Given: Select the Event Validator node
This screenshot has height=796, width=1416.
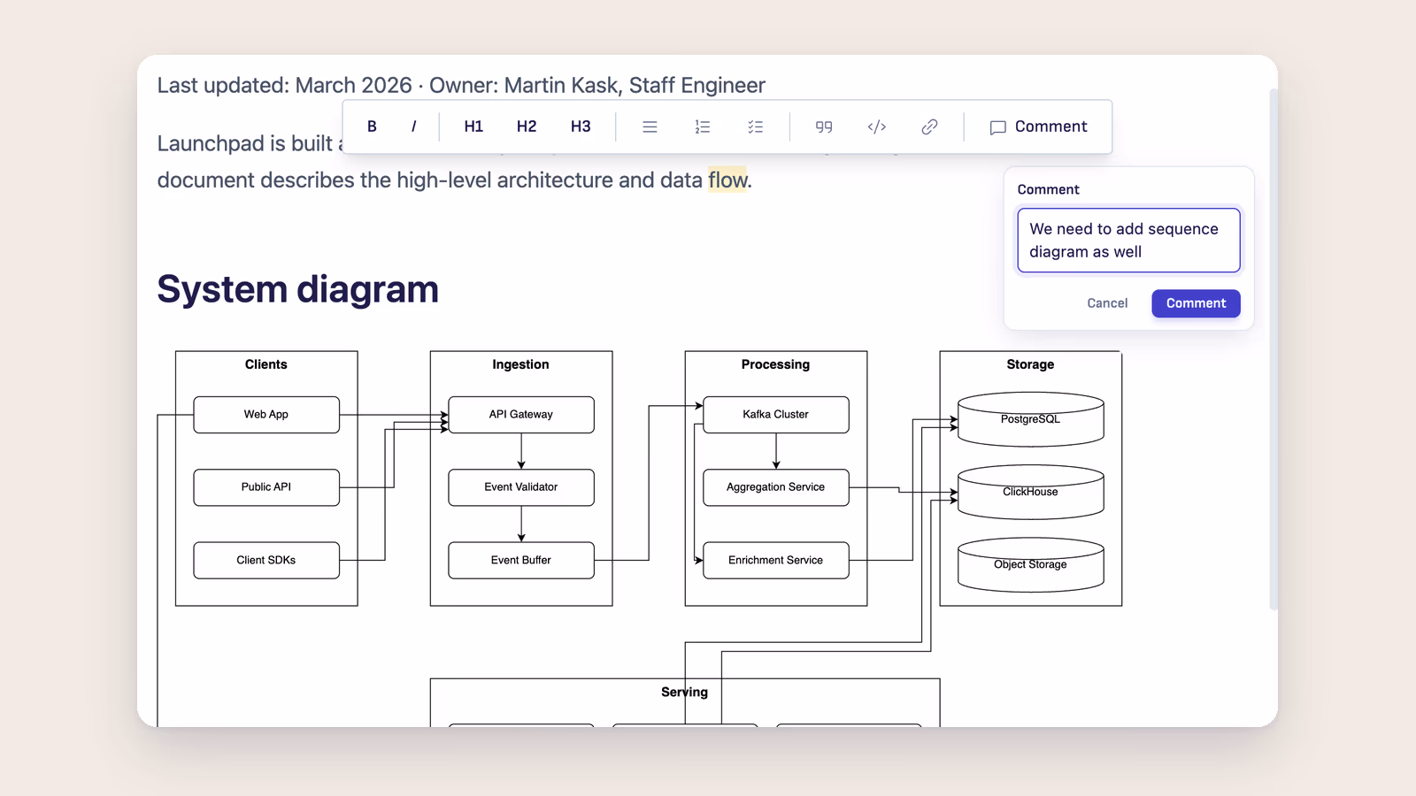Looking at the screenshot, I should [x=521, y=487].
